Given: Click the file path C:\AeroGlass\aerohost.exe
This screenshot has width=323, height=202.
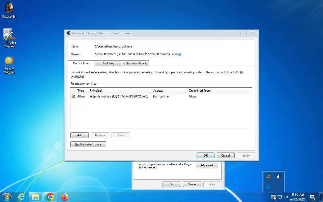Looking at the screenshot, I should click(x=113, y=46).
